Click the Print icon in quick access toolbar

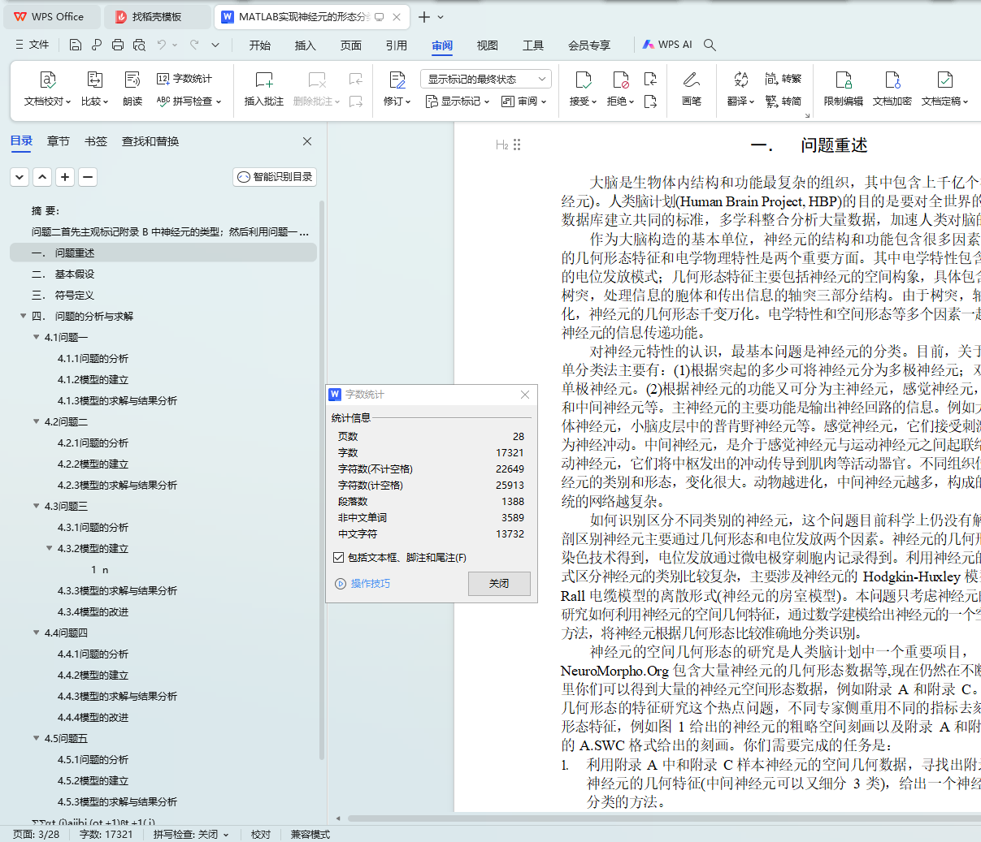[118, 45]
